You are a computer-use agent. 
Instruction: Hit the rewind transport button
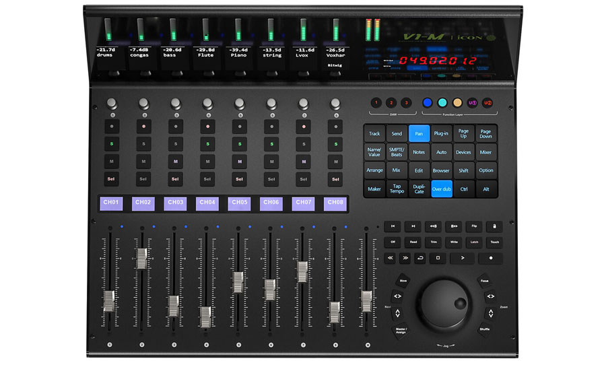click(390, 258)
